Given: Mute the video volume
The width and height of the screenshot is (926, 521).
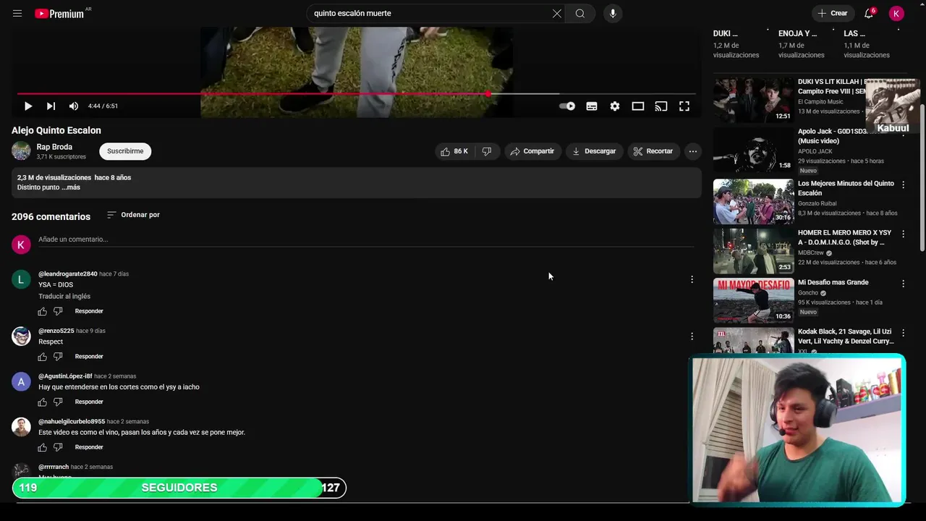Looking at the screenshot, I should [74, 106].
